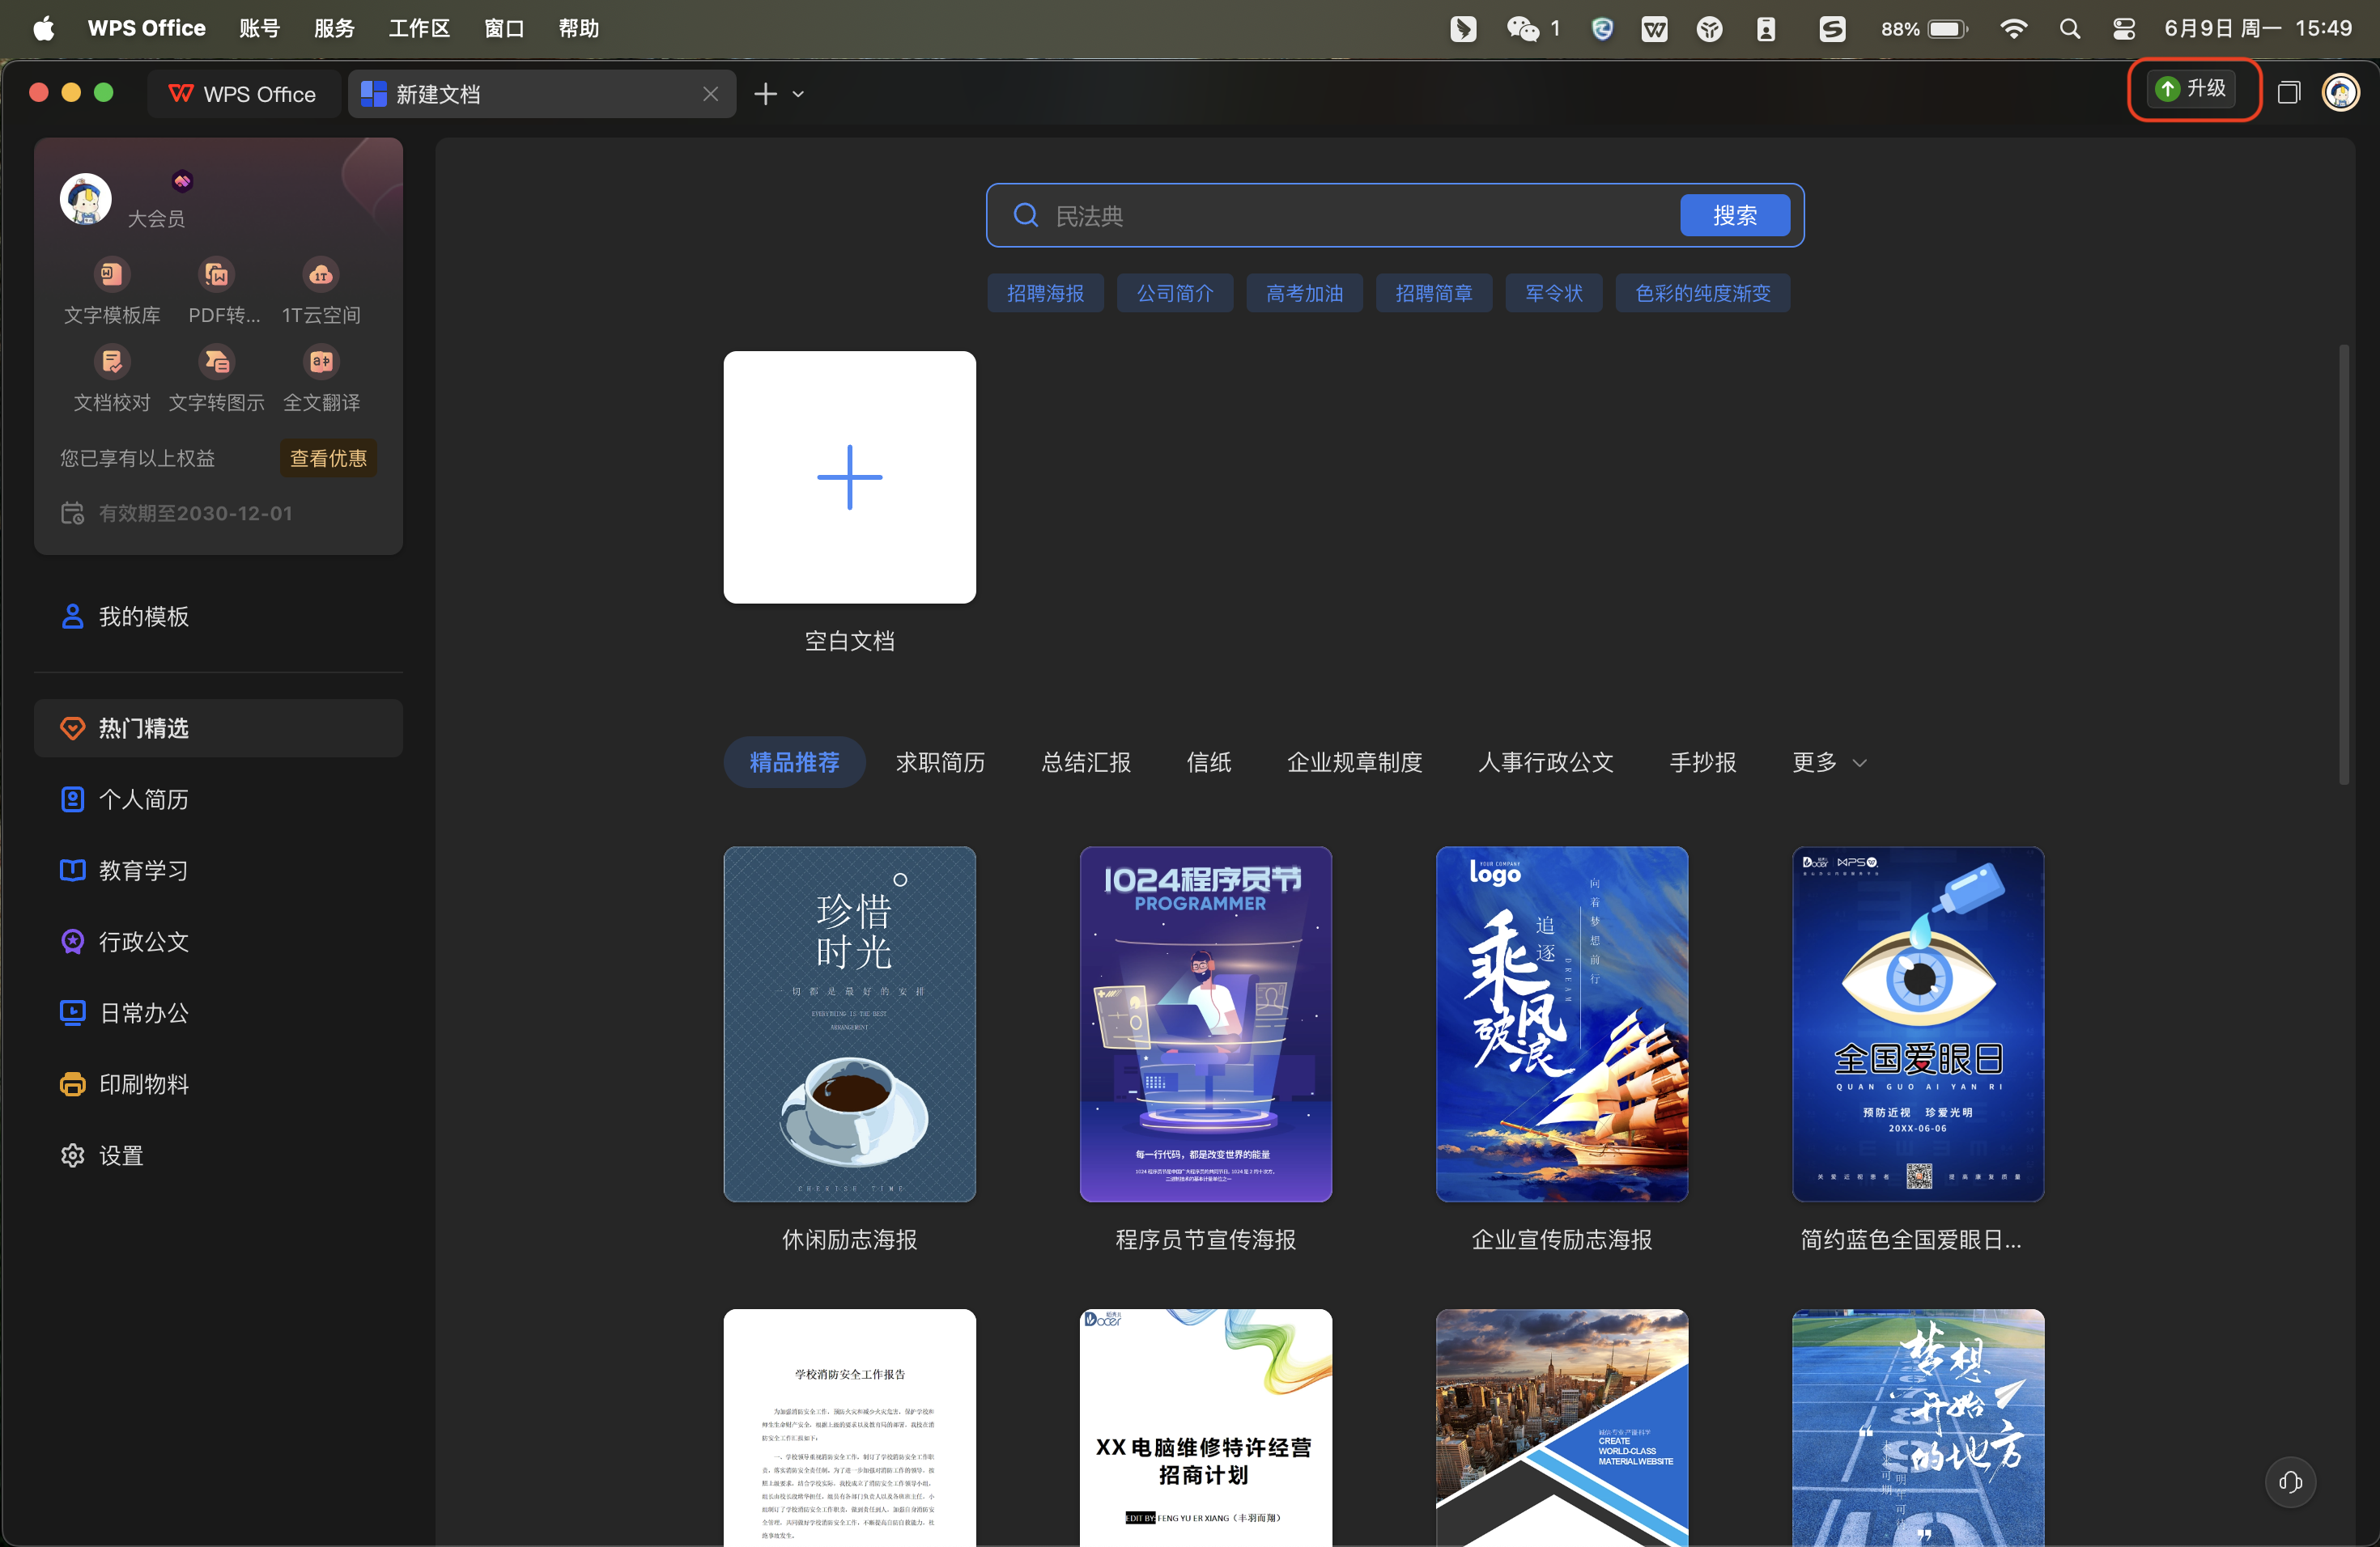
Task: Click the 招聘海报 search tag
Action: 1045,293
